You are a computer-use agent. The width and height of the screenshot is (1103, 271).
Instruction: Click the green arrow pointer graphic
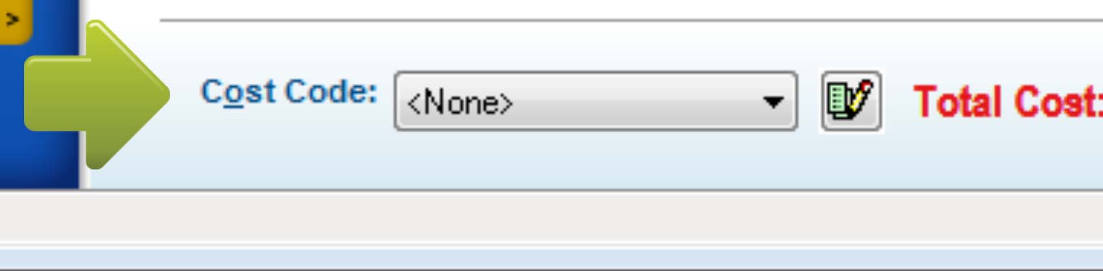[96, 95]
